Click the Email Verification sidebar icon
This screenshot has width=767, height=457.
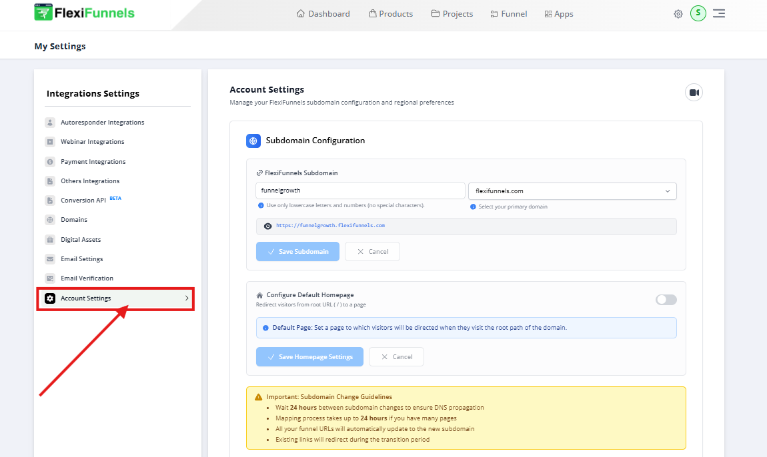50,278
